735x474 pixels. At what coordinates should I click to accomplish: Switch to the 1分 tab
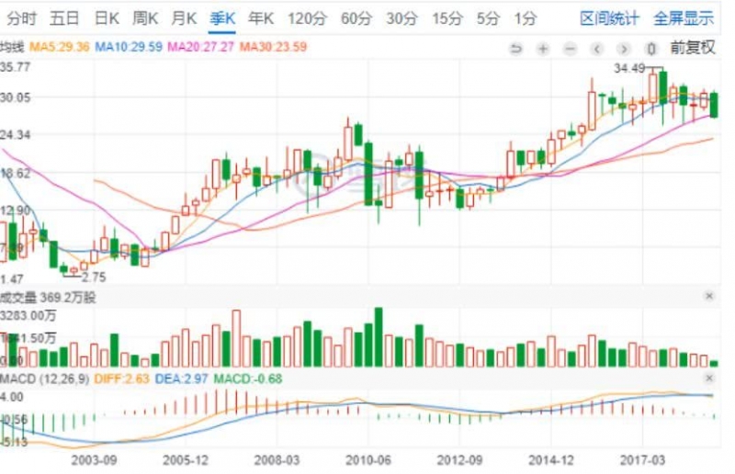[x=525, y=18]
